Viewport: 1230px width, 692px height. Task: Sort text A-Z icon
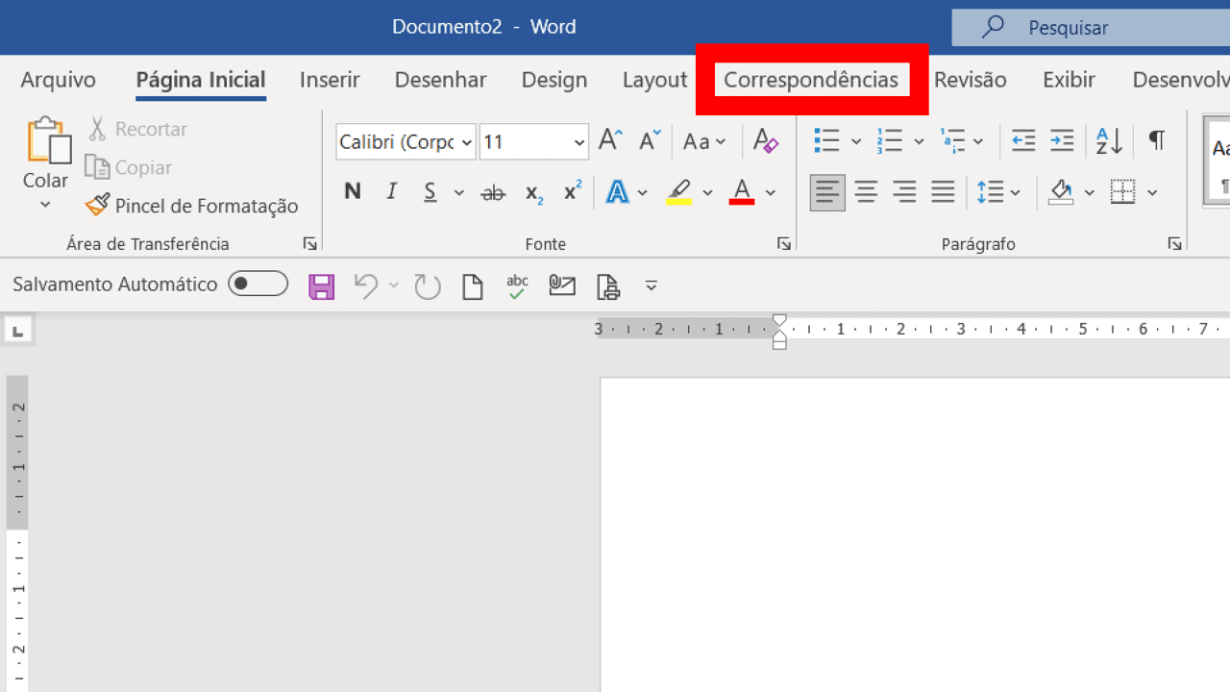coord(1110,141)
